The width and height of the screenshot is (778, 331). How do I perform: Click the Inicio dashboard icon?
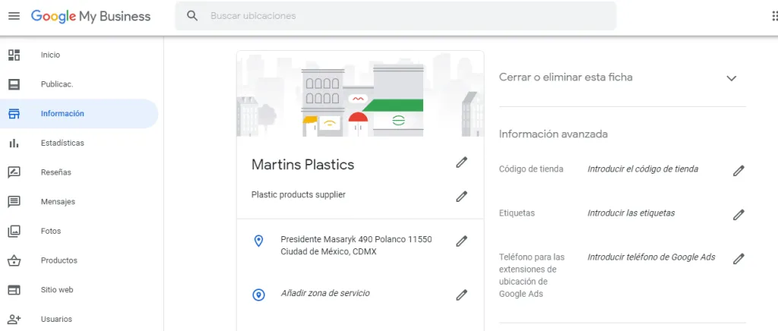[x=14, y=55]
